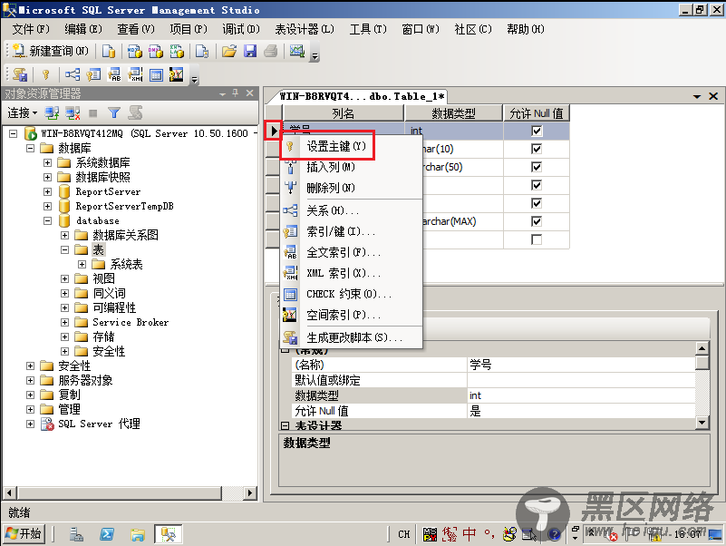Click the disconnect icon in Object Explorer
This screenshot has height=546, width=726.
click(73, 112)
